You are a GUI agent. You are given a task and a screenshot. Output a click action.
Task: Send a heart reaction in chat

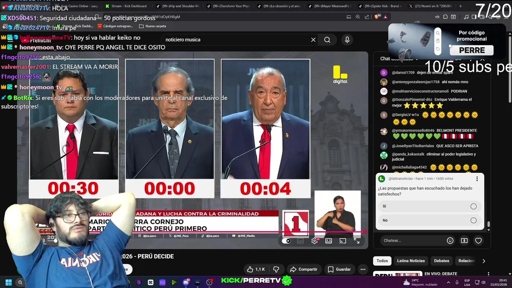click(478, 240)
